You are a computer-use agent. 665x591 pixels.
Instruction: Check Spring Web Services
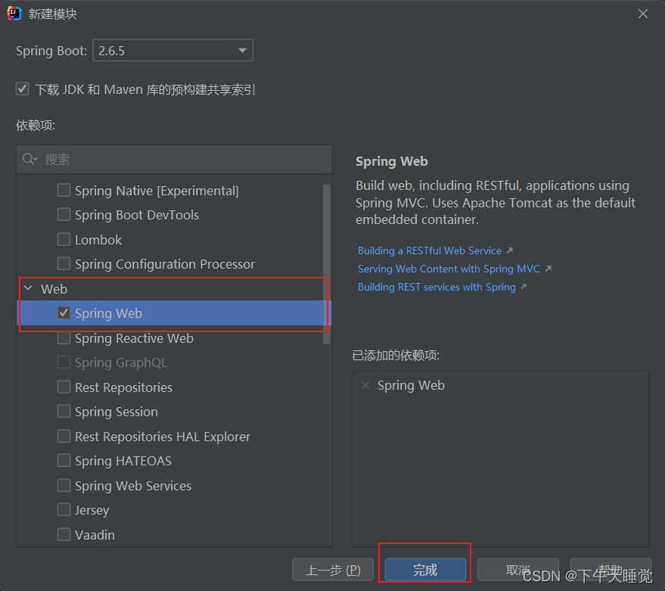pyautogui.click(x=64, y=485)
